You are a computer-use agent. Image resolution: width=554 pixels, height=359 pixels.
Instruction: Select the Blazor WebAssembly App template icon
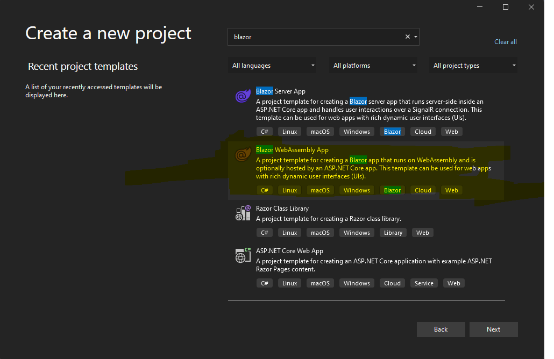pyautogui.click(x=243, y=155)
